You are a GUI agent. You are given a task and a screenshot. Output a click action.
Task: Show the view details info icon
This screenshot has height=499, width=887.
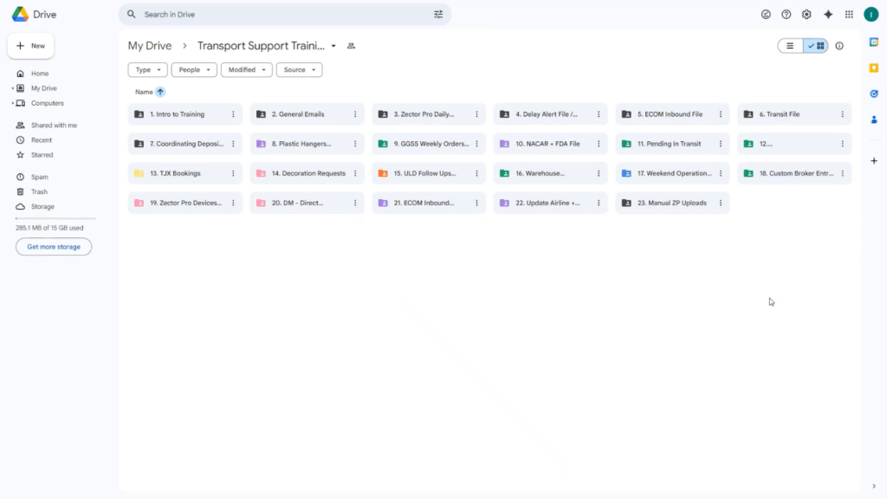click(x=839, y=46)
